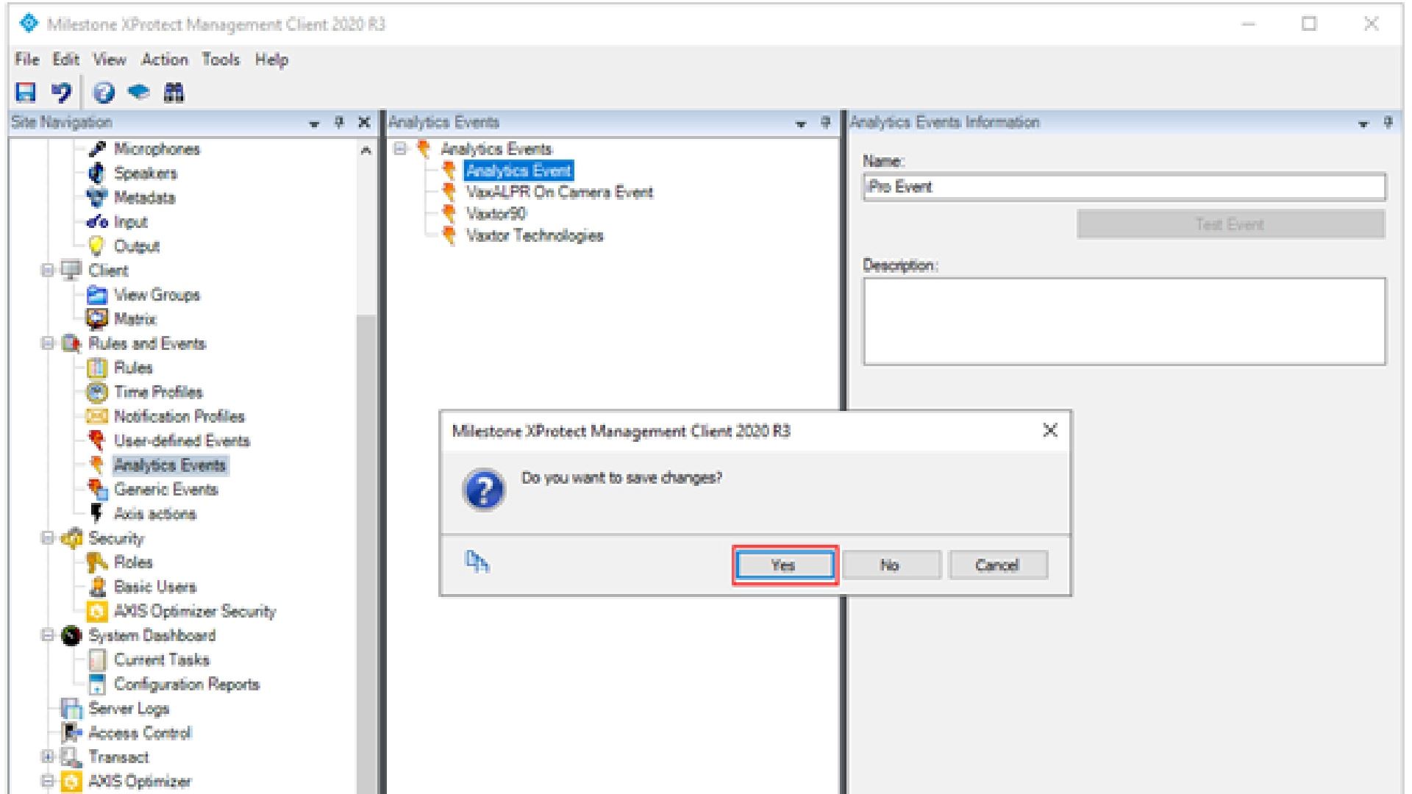The height and width of the screenshot is (794, 1412).
Task: Click the Generic Events icon
Action: (x=97, y=490)
